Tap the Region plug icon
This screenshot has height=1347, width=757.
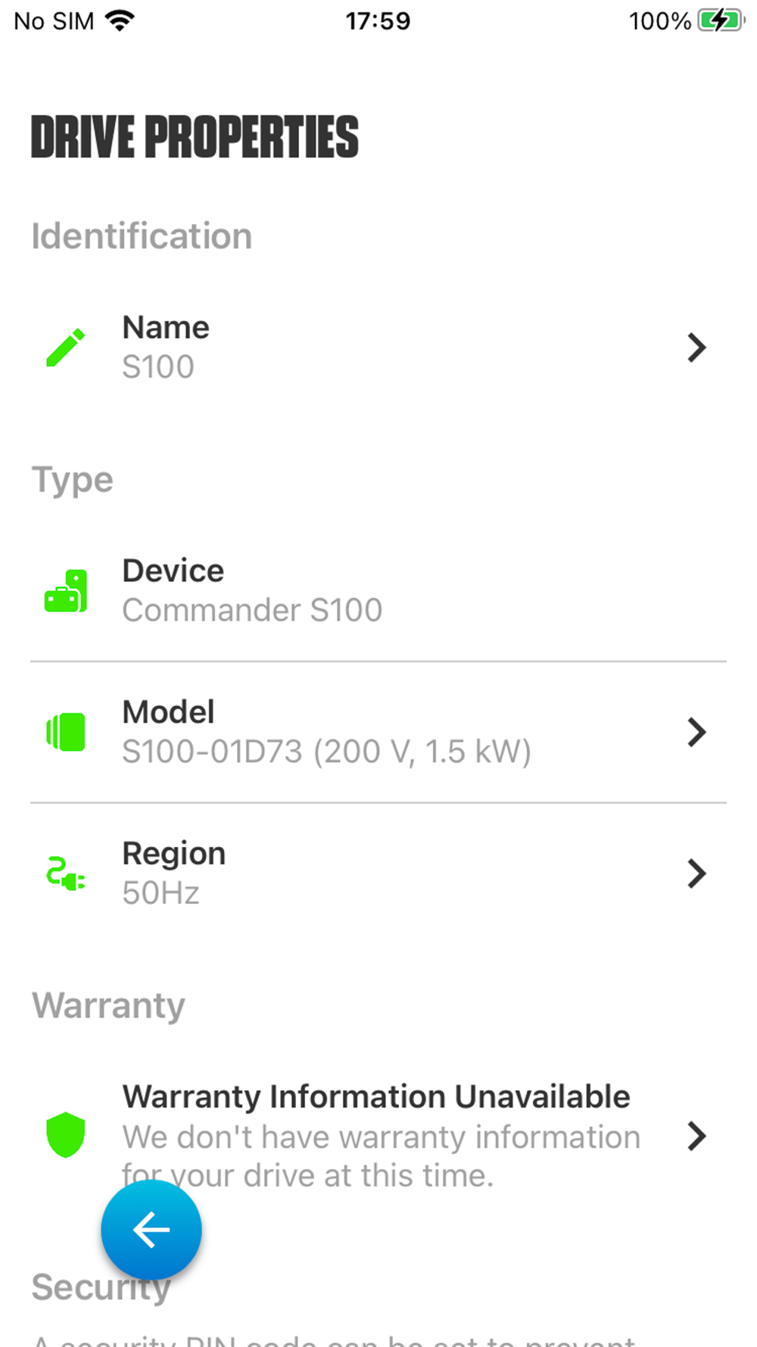click(66, 874)
